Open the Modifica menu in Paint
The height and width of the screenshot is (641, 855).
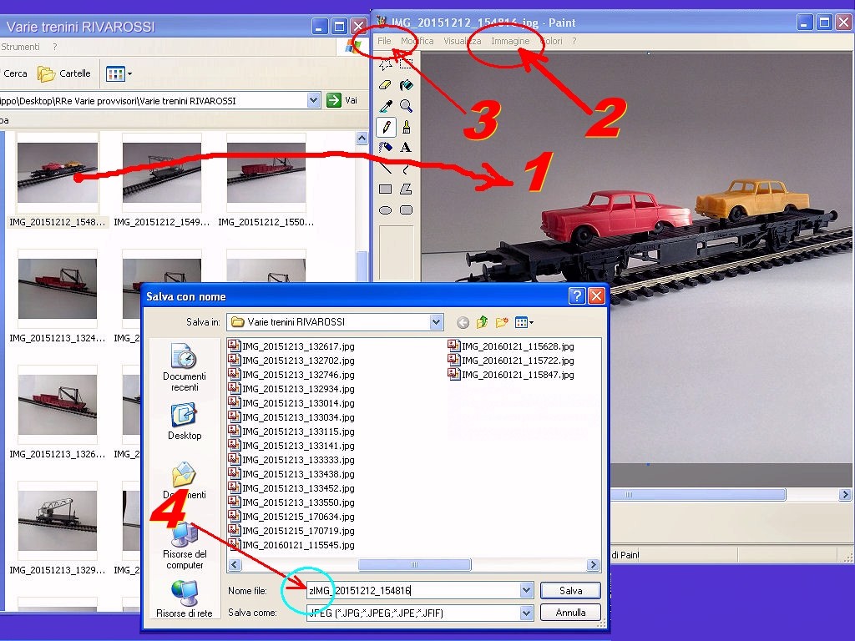(x=417, y=41)
